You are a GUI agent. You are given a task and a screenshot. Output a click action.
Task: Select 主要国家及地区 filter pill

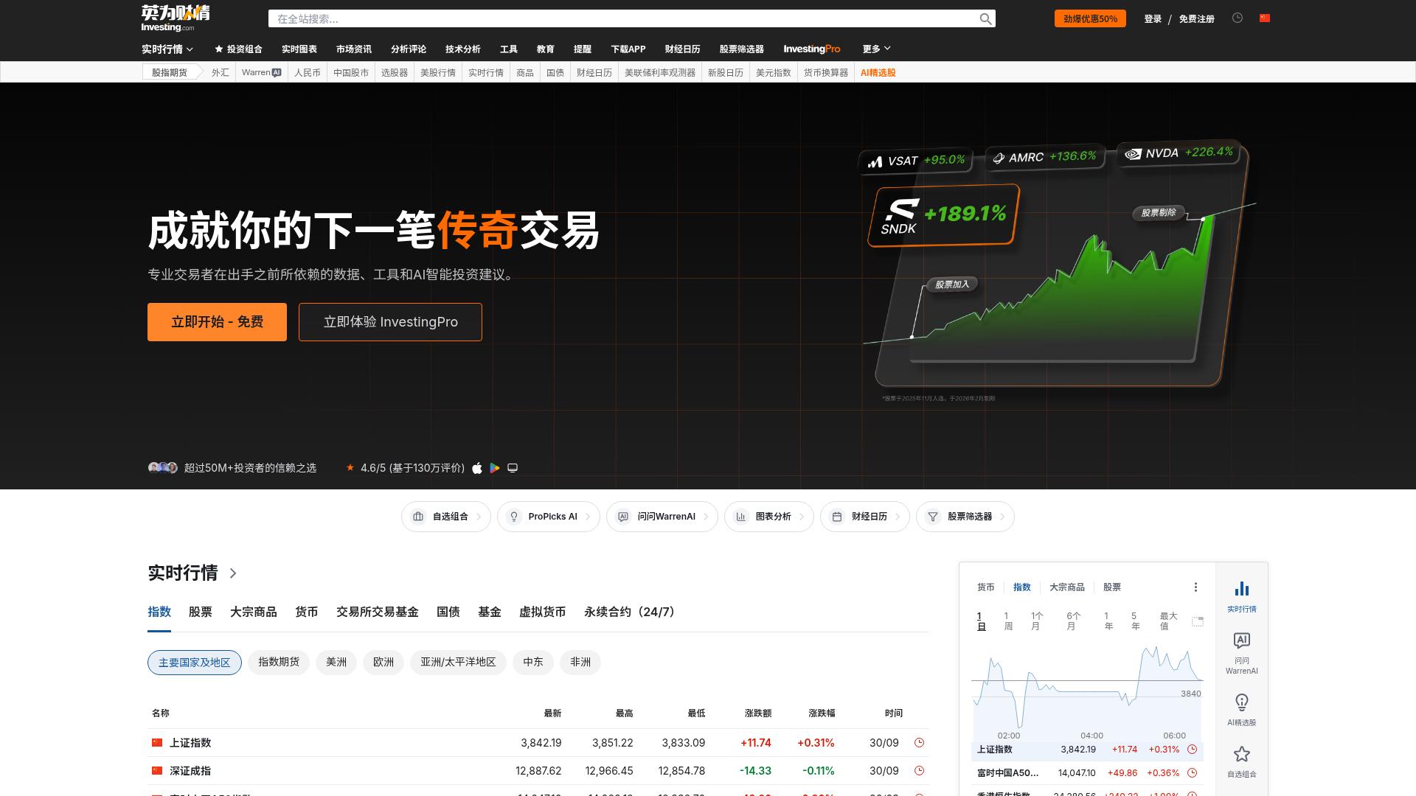tap(195, 663)
